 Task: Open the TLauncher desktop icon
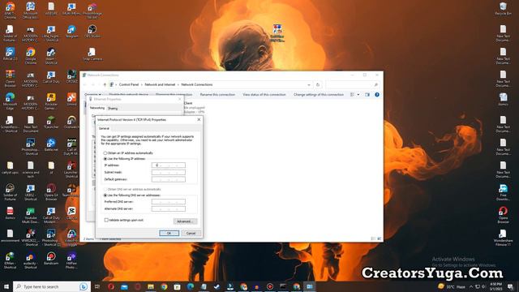[x=51, y=122]
